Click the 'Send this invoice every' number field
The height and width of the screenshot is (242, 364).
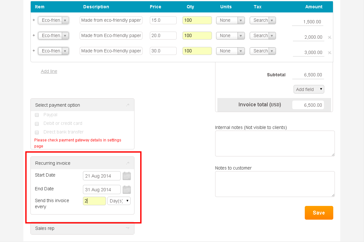pyautogui.click(x=94, y=201)
